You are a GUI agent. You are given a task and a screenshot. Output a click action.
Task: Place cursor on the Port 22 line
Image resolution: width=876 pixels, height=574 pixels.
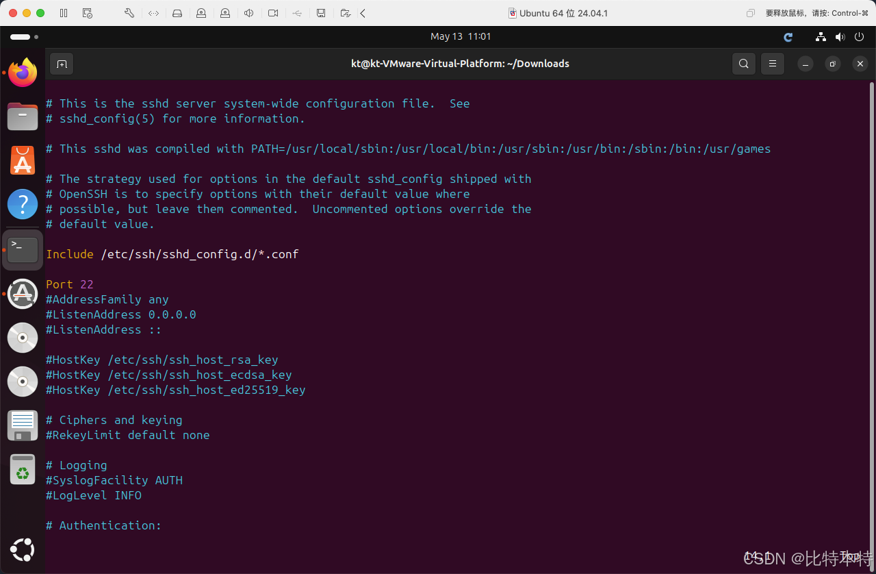click(70, 284)
